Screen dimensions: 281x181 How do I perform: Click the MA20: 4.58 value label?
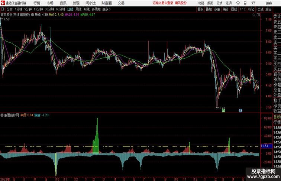(72, 15)
